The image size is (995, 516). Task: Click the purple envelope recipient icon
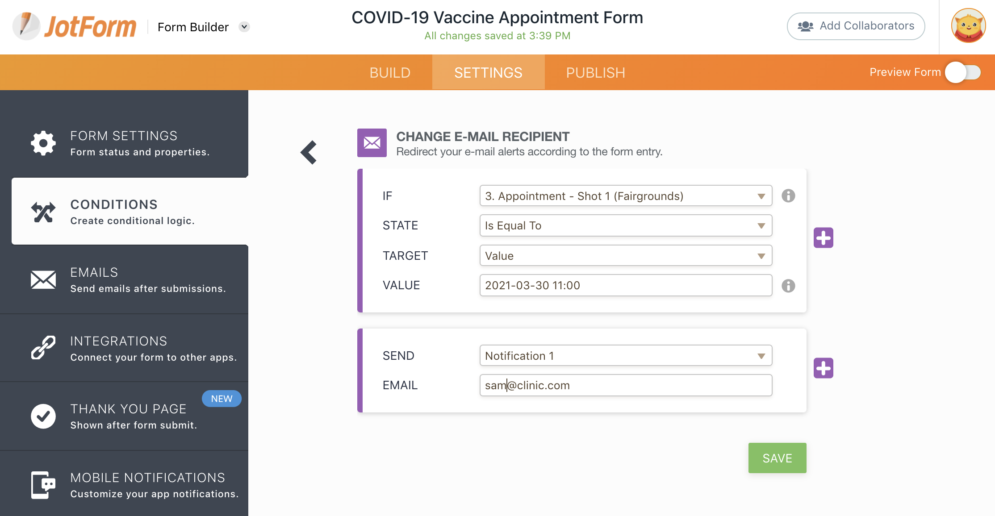click(x=372, y=143)
